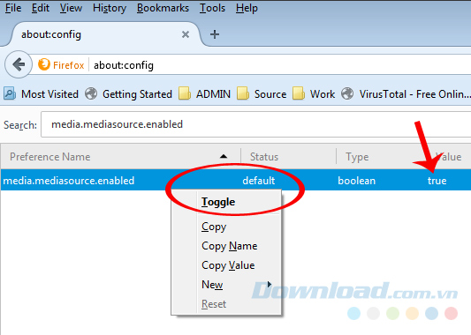Choose Copy Value in context menu
This screenshot has height=335, width=471.
coord(226,265)
